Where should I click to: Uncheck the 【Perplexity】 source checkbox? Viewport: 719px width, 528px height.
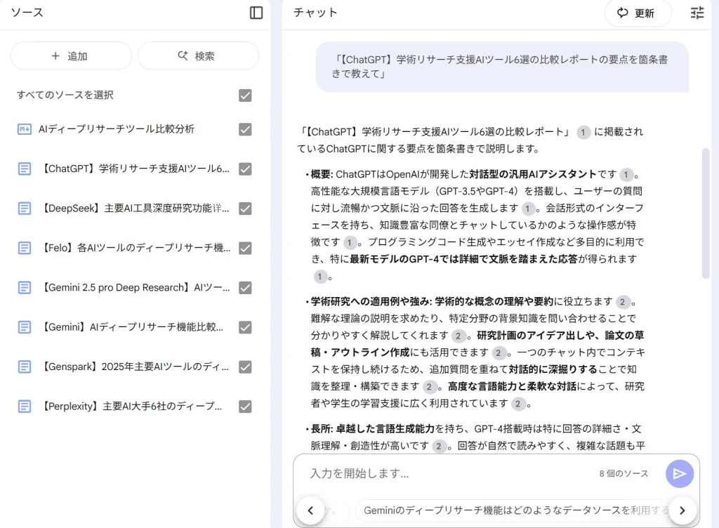pos(245,407)
